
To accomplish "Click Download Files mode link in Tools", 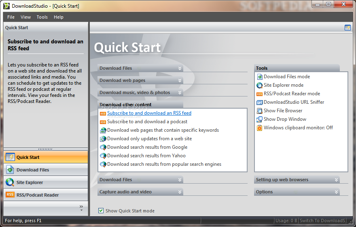I will [287, 77].
